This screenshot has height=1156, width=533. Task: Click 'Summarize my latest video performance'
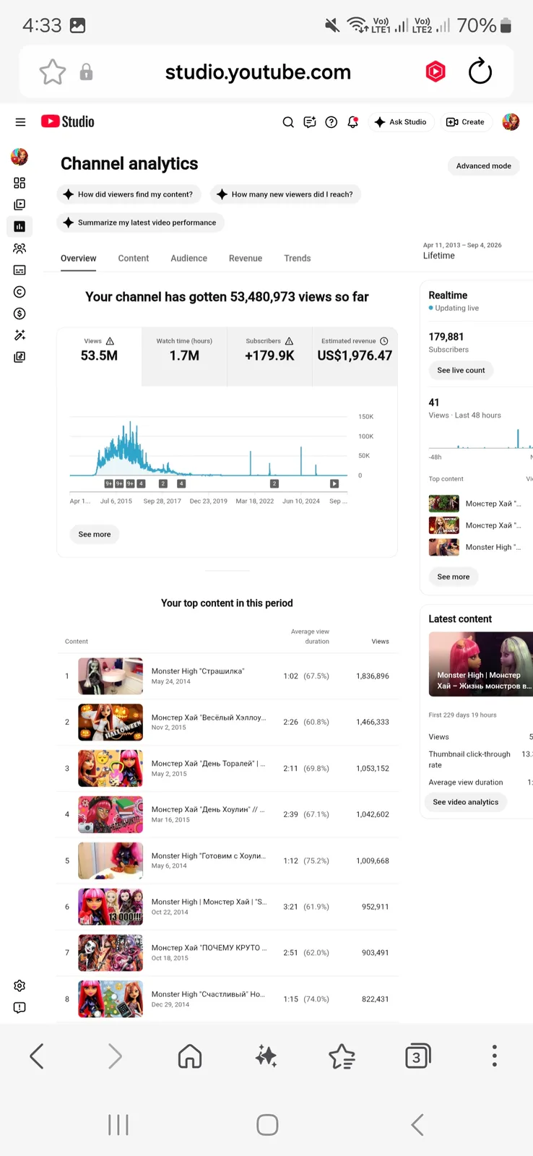(140, 223)
